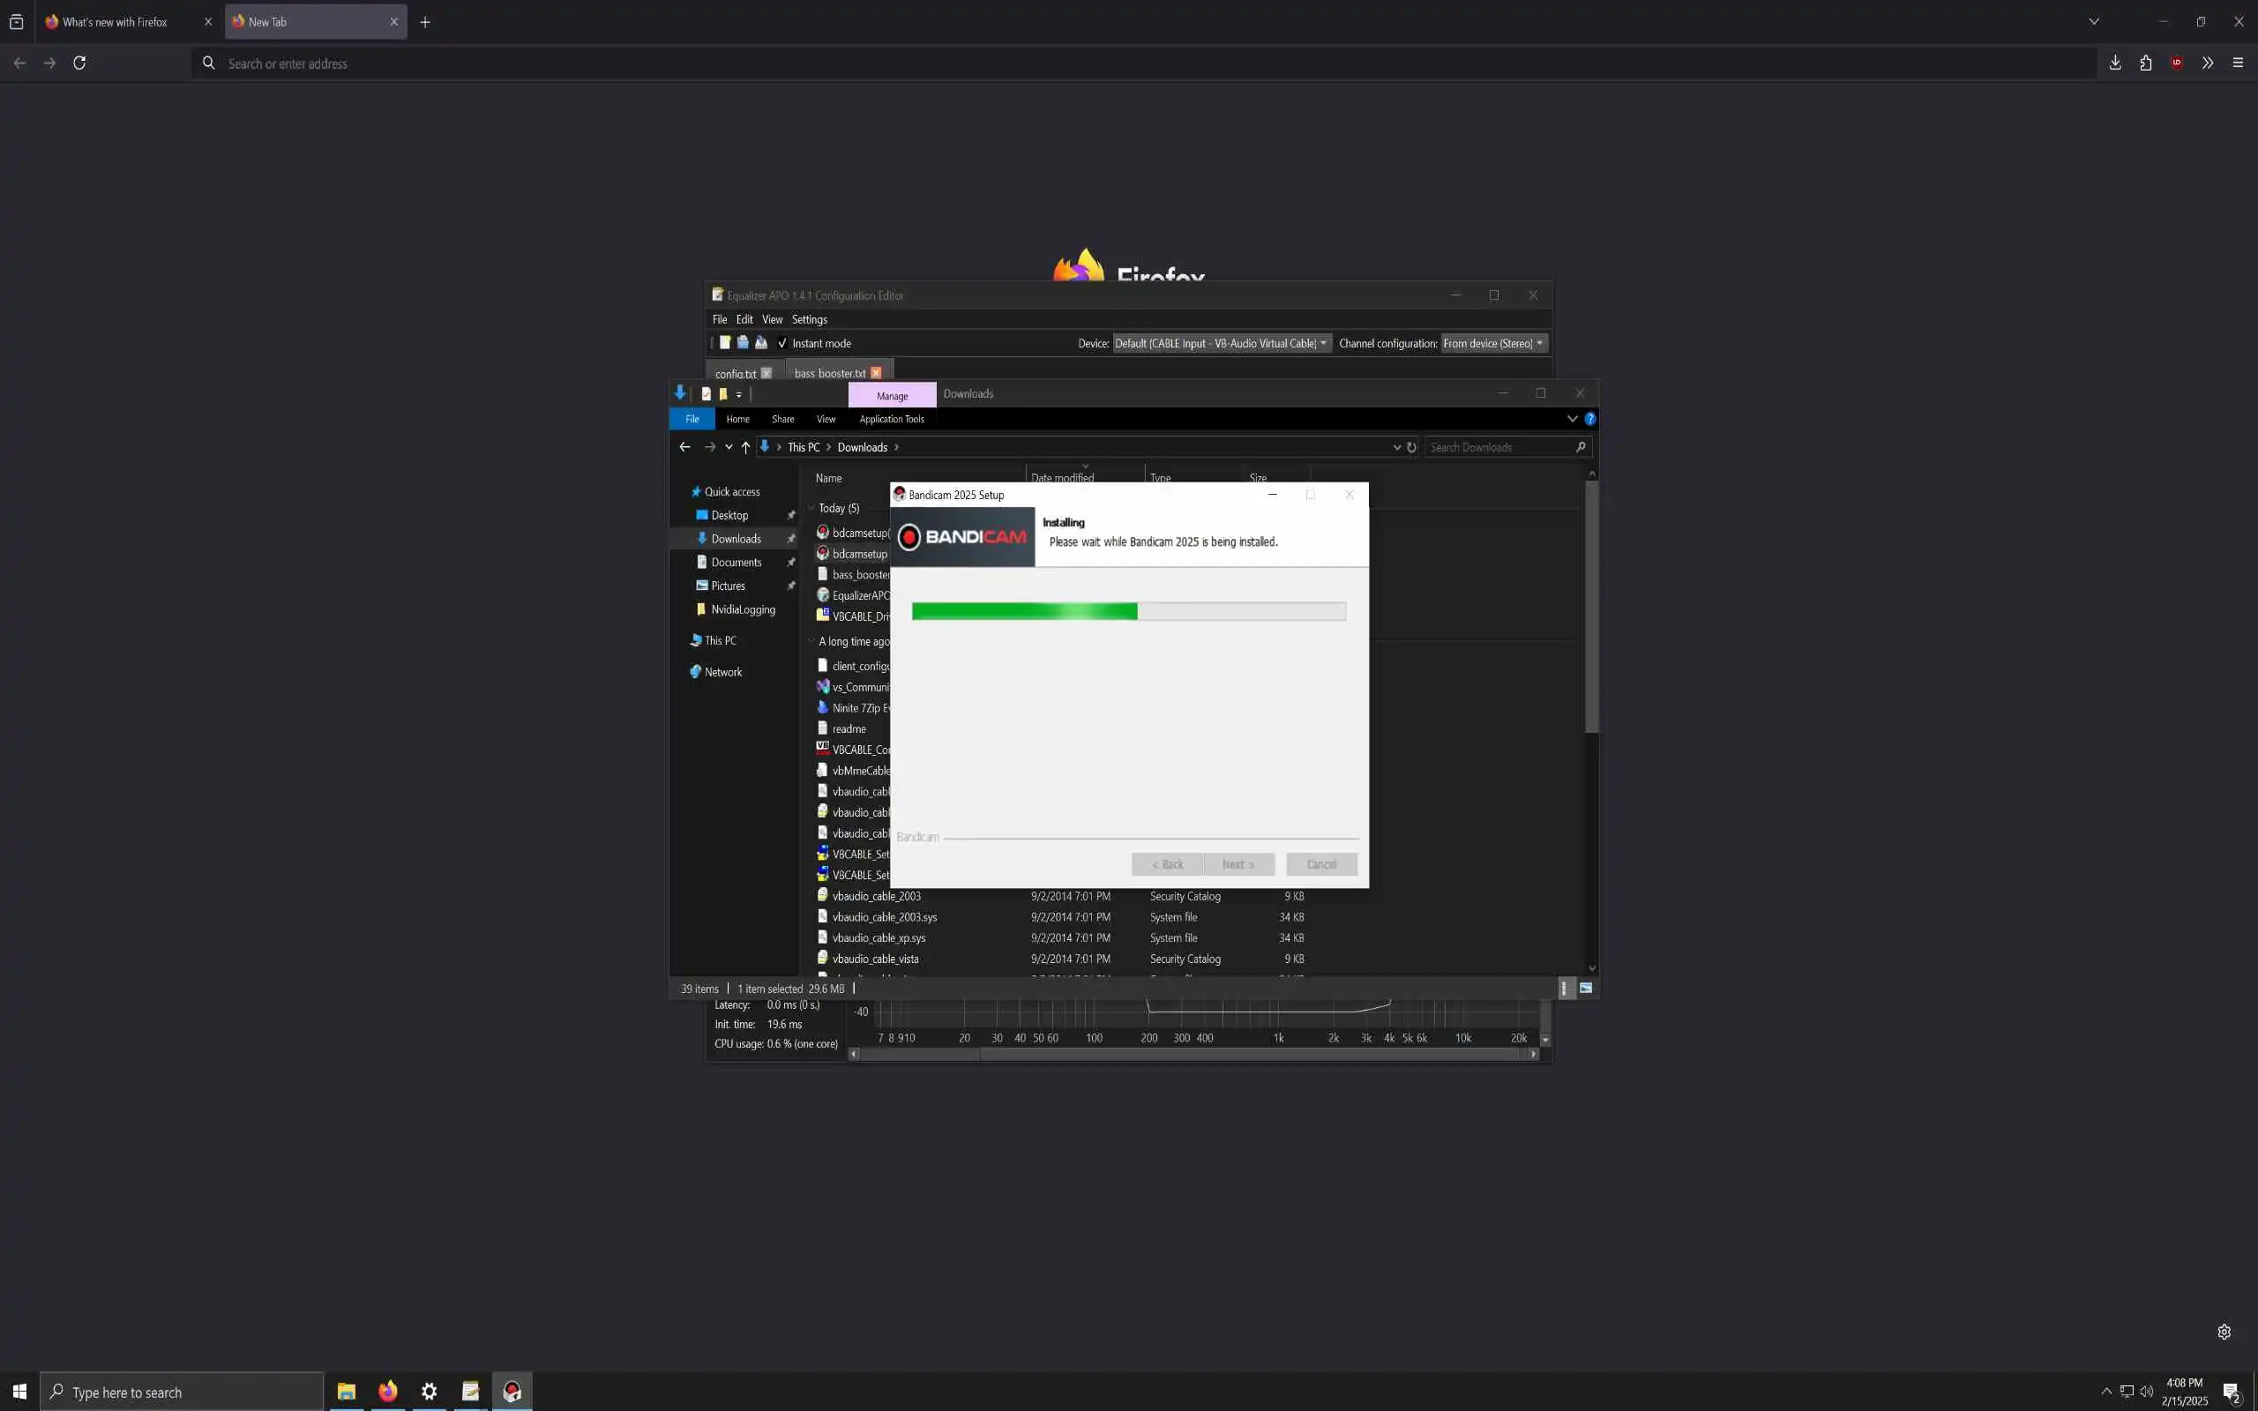This screenshot has height=1411, width=2258.
Task: Click the Bandicam taskbar icon
Action: tap(512, 1392)
